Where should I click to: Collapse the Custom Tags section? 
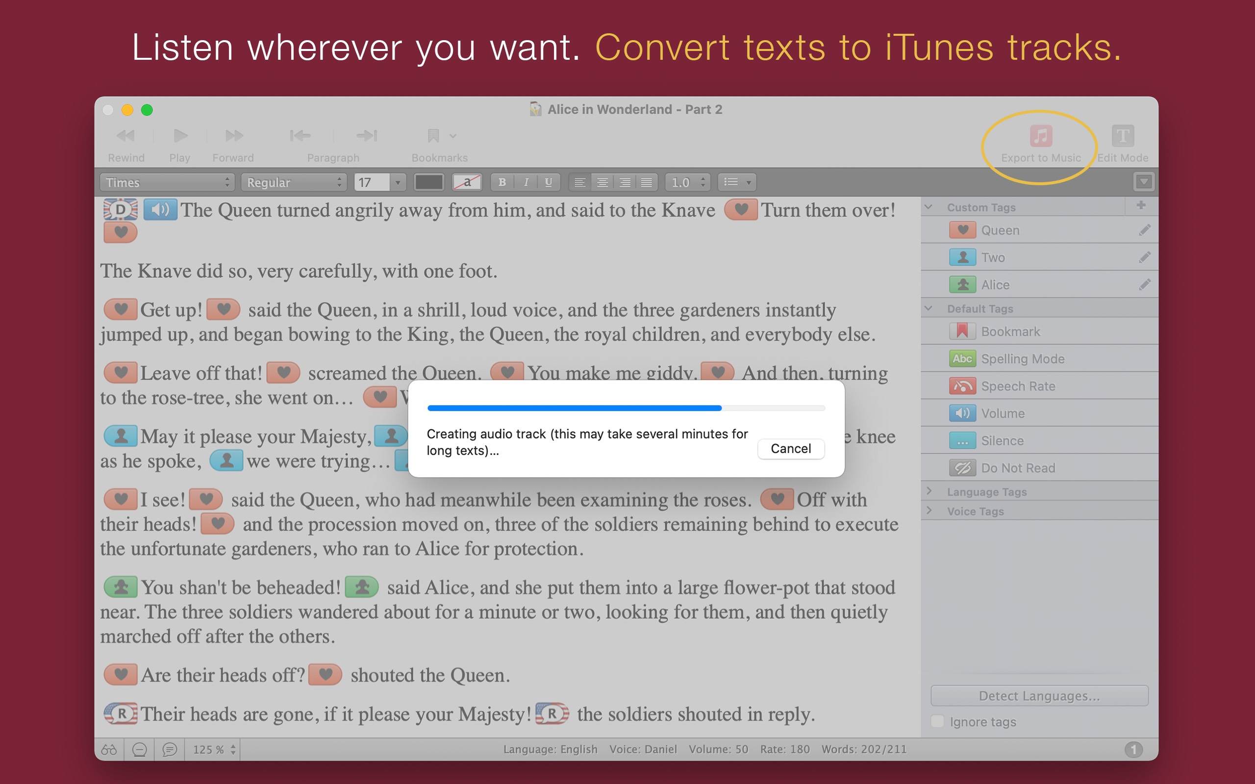click(929, 207)
